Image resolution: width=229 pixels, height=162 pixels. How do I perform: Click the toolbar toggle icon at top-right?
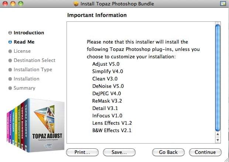(x=223, y=3)
